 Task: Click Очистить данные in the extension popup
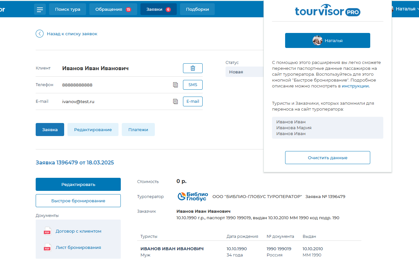[327, 157]
